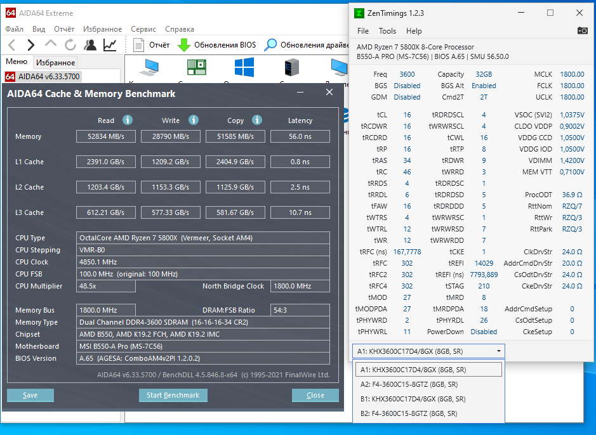
Task: Click Обновления драйверов toolbar label
Action: [314, 45]
